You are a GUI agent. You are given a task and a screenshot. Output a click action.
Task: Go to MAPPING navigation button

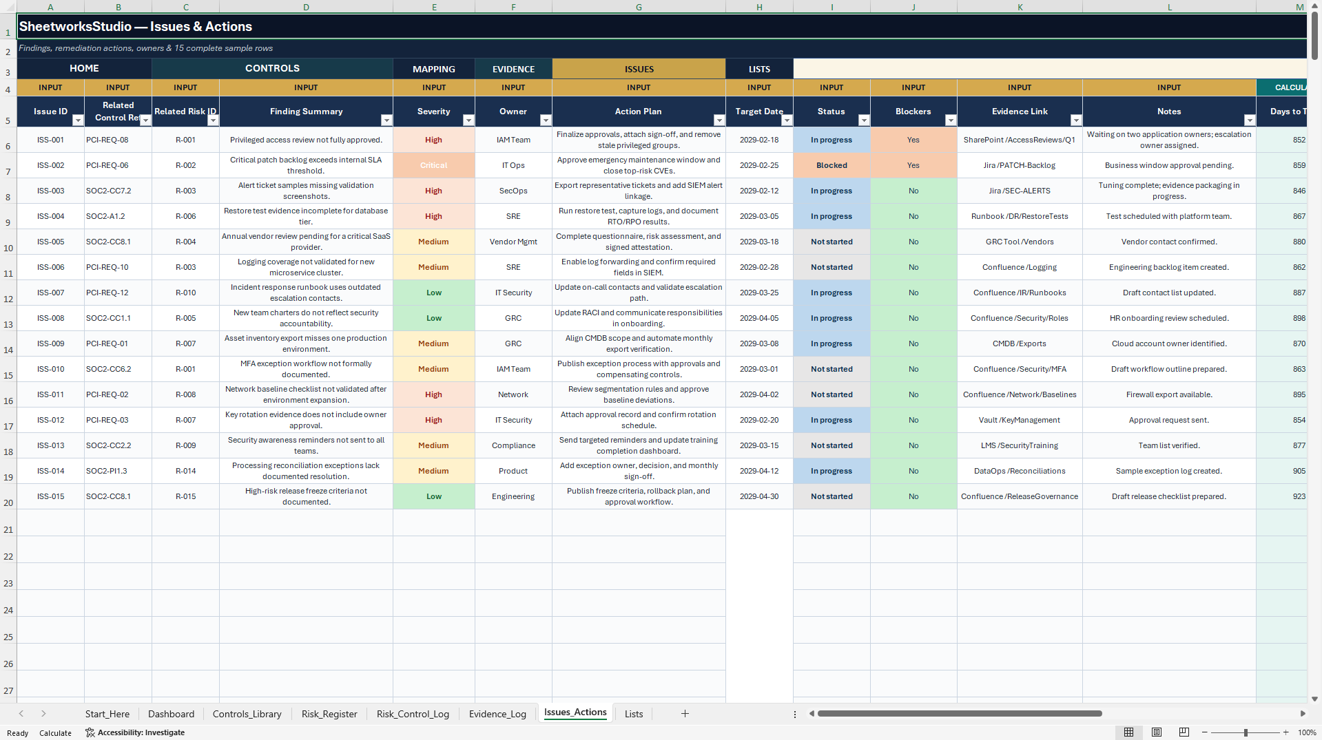pyautogui.click(x=434, y=69)
